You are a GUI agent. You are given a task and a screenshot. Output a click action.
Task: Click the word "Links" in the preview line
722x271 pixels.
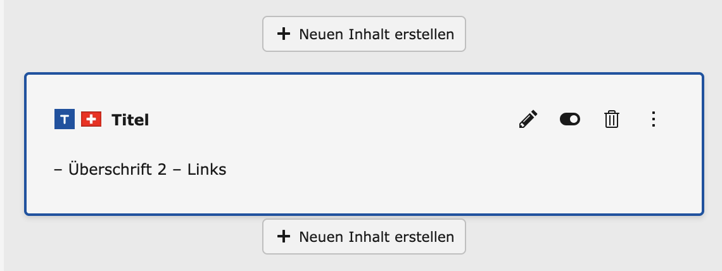pos(207,170)
